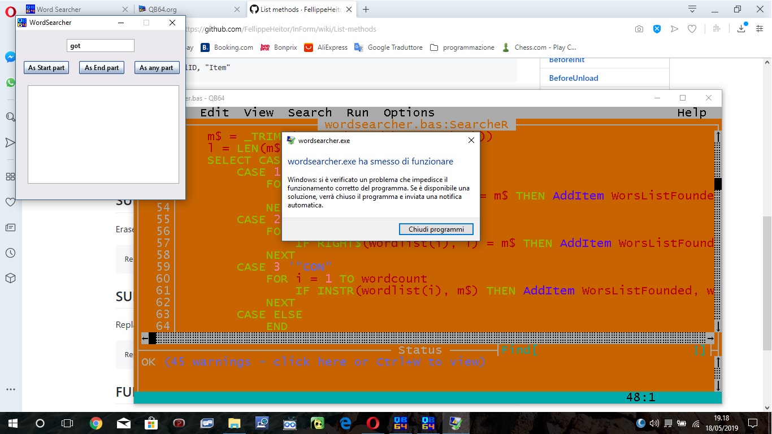Open a new browser tab with the plus button
Viewport: 772px width, 434px height.
point(366,9)
